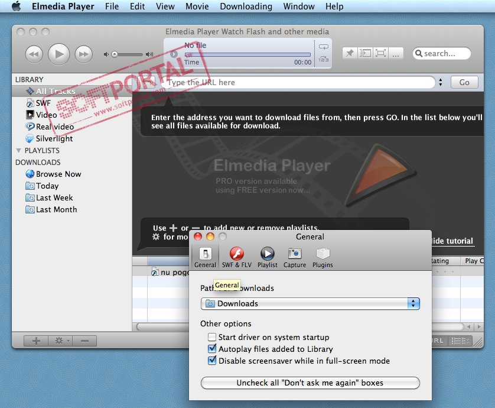The height and width of the screenshot is (408, 495).
Task: Click the horizontal scrollbar left arrow
Action: coord(469,327)
